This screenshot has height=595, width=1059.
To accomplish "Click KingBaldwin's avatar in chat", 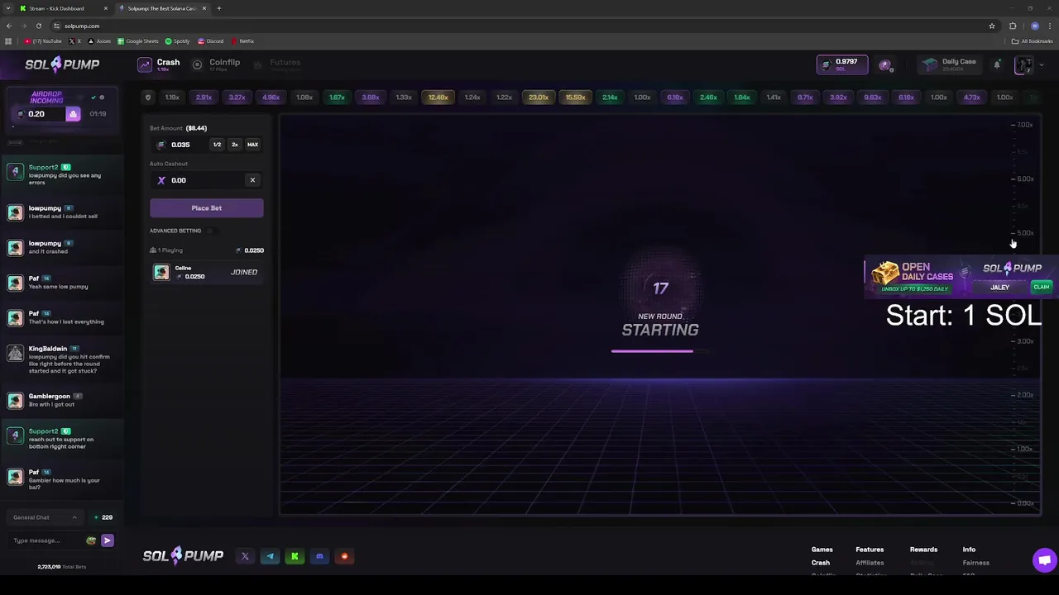I will (15, 353).
